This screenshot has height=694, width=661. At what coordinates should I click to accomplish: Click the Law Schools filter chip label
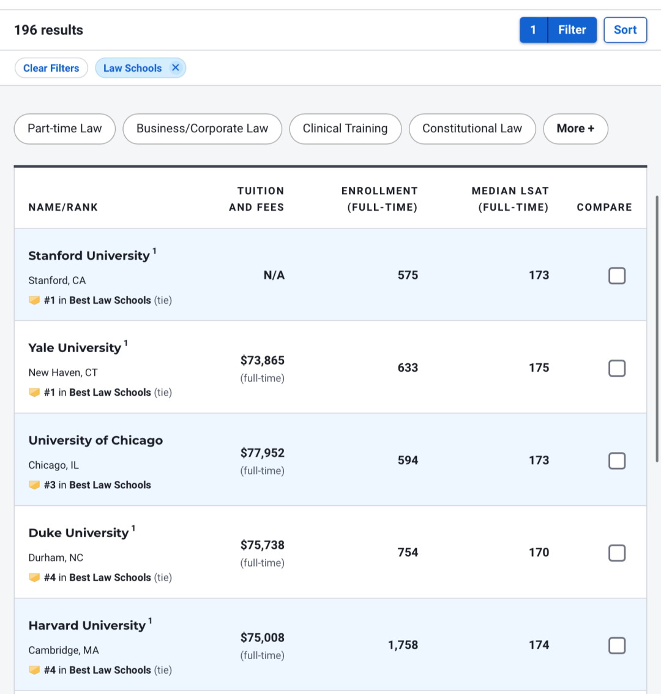[x=133, y=68]
